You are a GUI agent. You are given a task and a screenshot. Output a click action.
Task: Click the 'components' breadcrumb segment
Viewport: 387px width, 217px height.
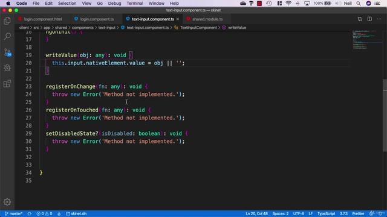point(83,28)
